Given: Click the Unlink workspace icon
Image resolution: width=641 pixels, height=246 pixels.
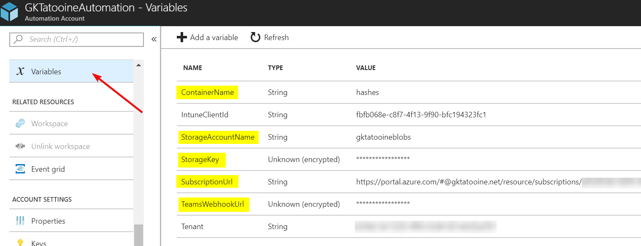Looking at the screenshot, I should pyautogui.click(x=20, y=146).
